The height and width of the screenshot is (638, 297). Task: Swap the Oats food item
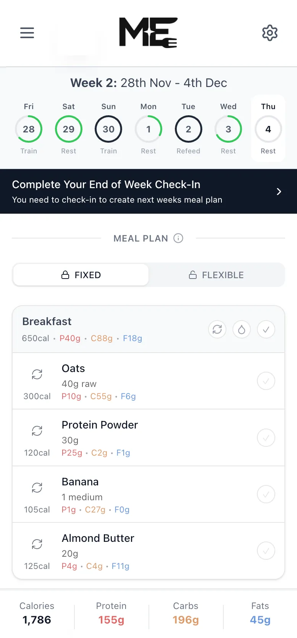(x=37, y=374)
